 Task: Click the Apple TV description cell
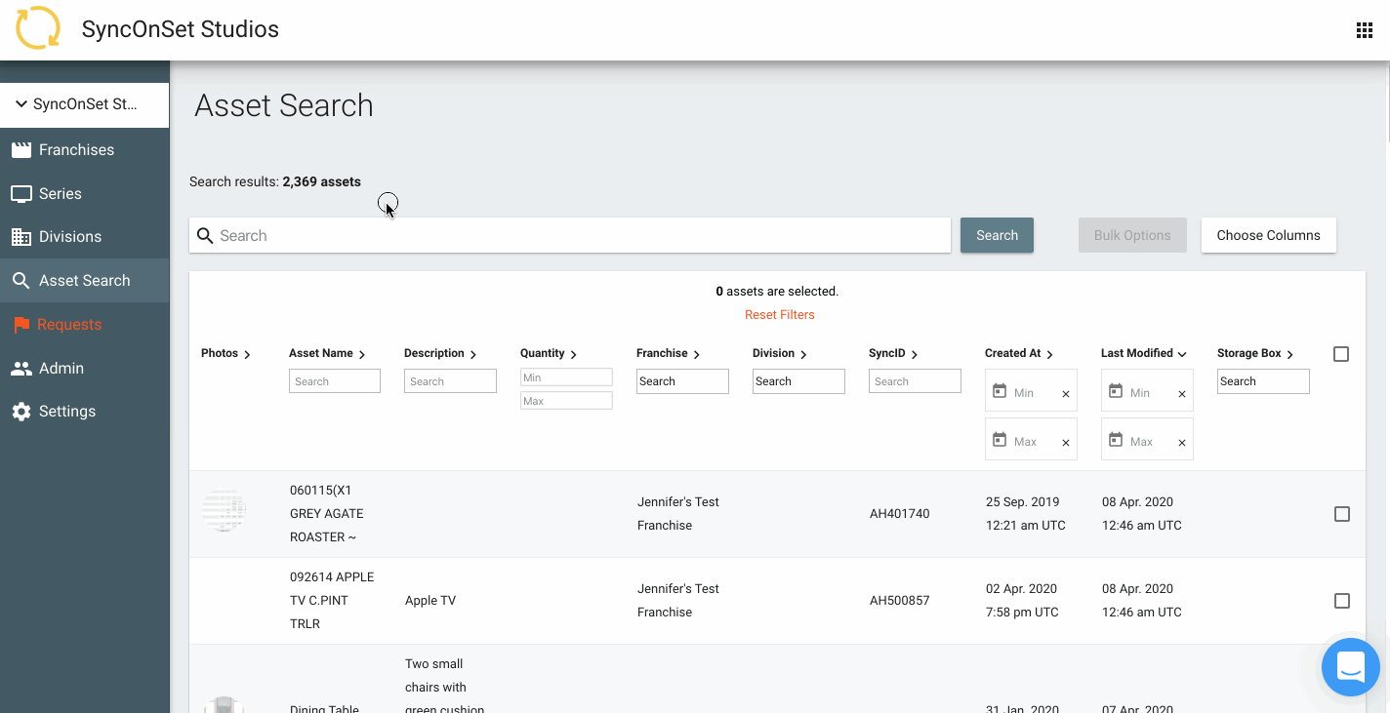click(x=430, y=601)
